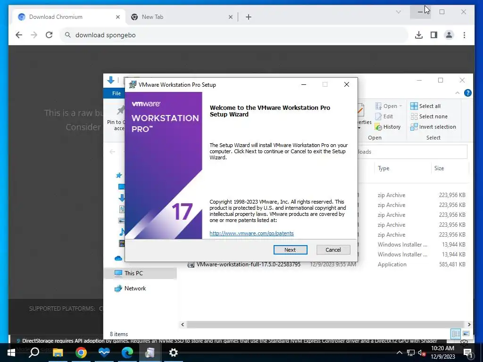Image resolution: width=483 pixels, height=362 pixels.
Task: Click Edit in Explorer ribbon
Action: [x=384, y=116]
